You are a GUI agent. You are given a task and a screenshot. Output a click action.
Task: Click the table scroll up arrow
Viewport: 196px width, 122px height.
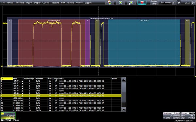coord(123,80)
